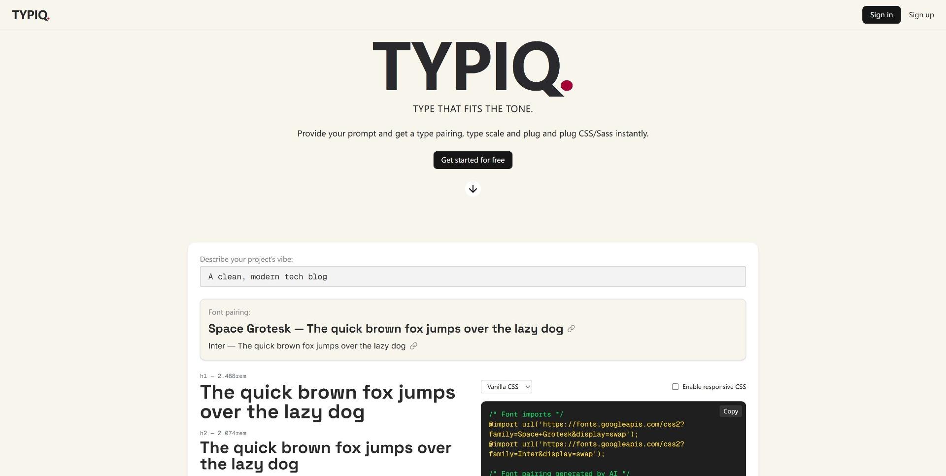The height and width of the screenshot is (476, 946).
Task: Click the 'Font pairing:' label
Action: point(229,312)
